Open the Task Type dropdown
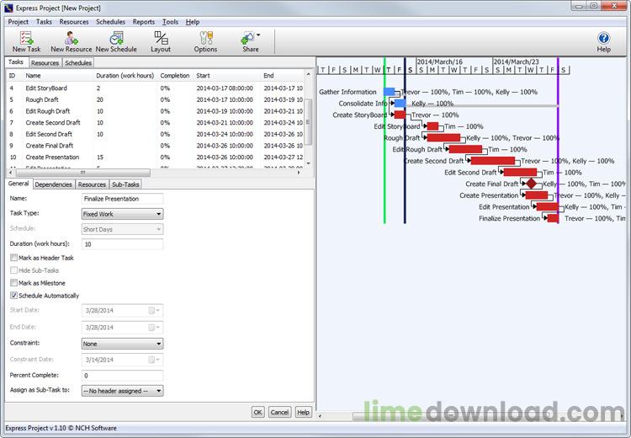Image resolution: width=631 pixels, height=438 pixels. click(122, 214)
